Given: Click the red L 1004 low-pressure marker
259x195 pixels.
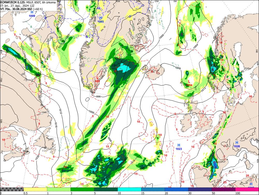Looking at the screenshot, I should coord(189,83).
